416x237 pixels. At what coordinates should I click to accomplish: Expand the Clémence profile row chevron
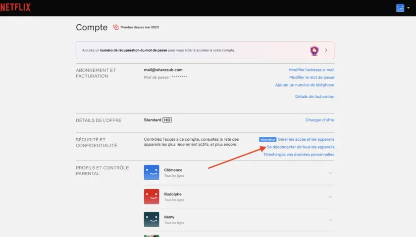point(330,173)
